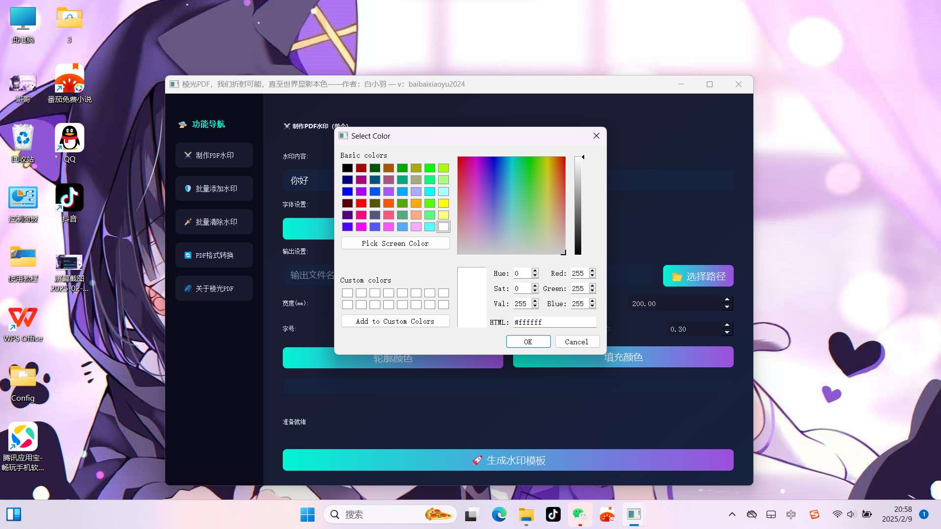Close the Select Color dialog
The width and height of the screenshot is (941, 529).
(596, 136)
